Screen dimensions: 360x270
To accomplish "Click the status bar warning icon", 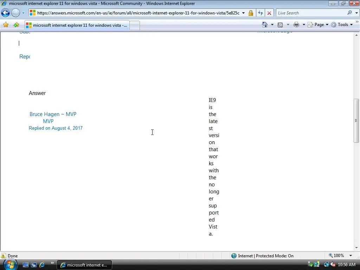I will click(4, 256).
